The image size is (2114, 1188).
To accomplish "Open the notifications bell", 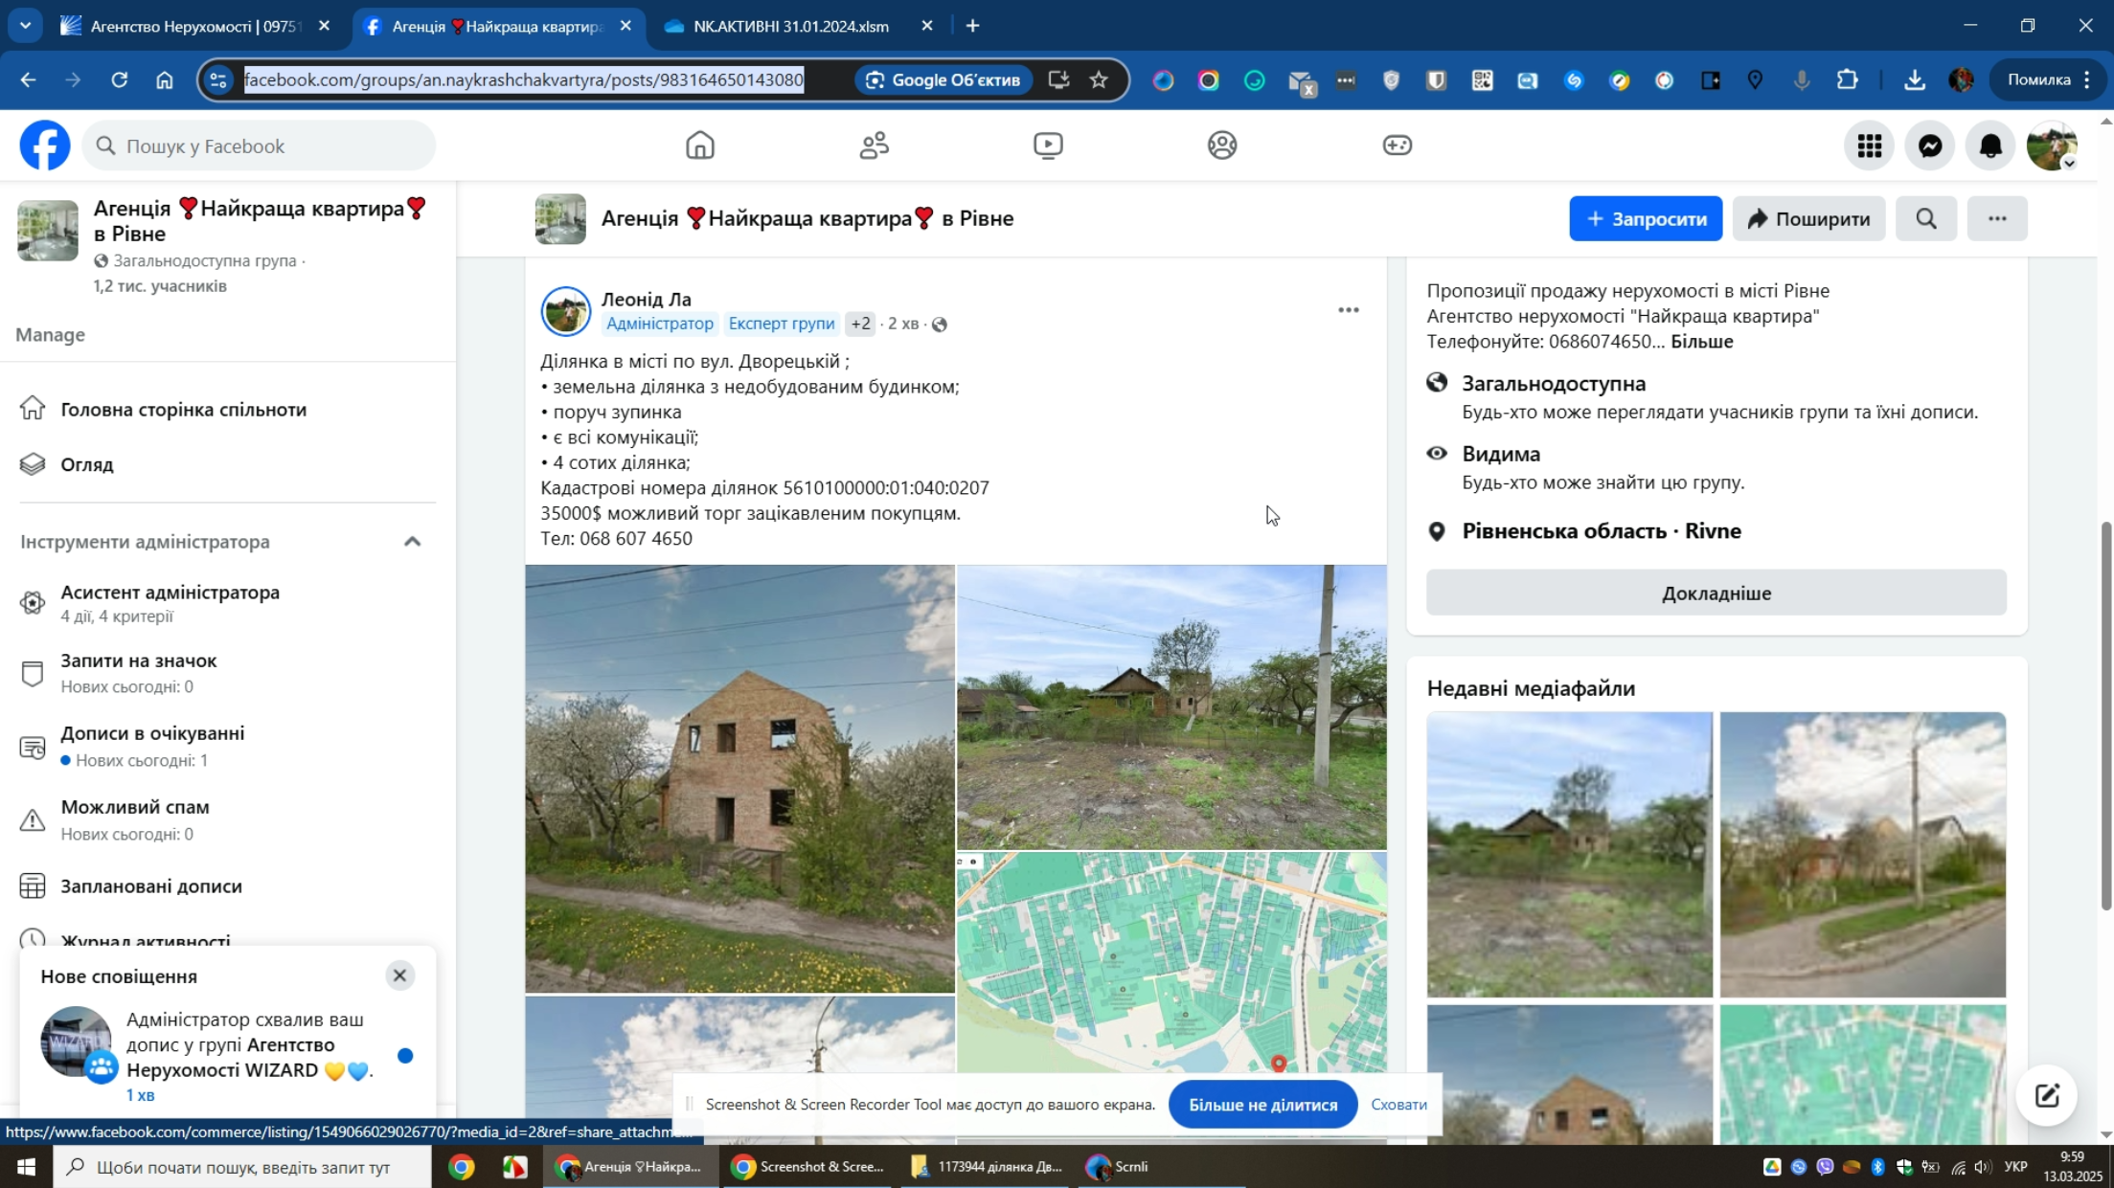I will point(1990,146).
